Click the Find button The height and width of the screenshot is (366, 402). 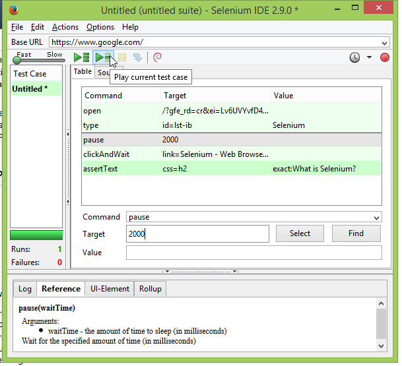pos(356,233)
